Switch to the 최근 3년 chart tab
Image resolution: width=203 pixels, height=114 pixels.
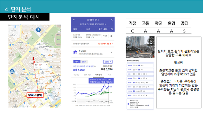(76, 75)
